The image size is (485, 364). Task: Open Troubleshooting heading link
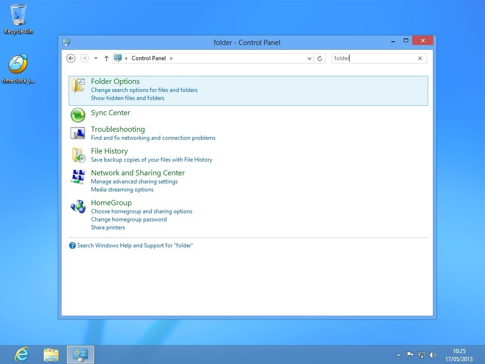coord(118,129)
